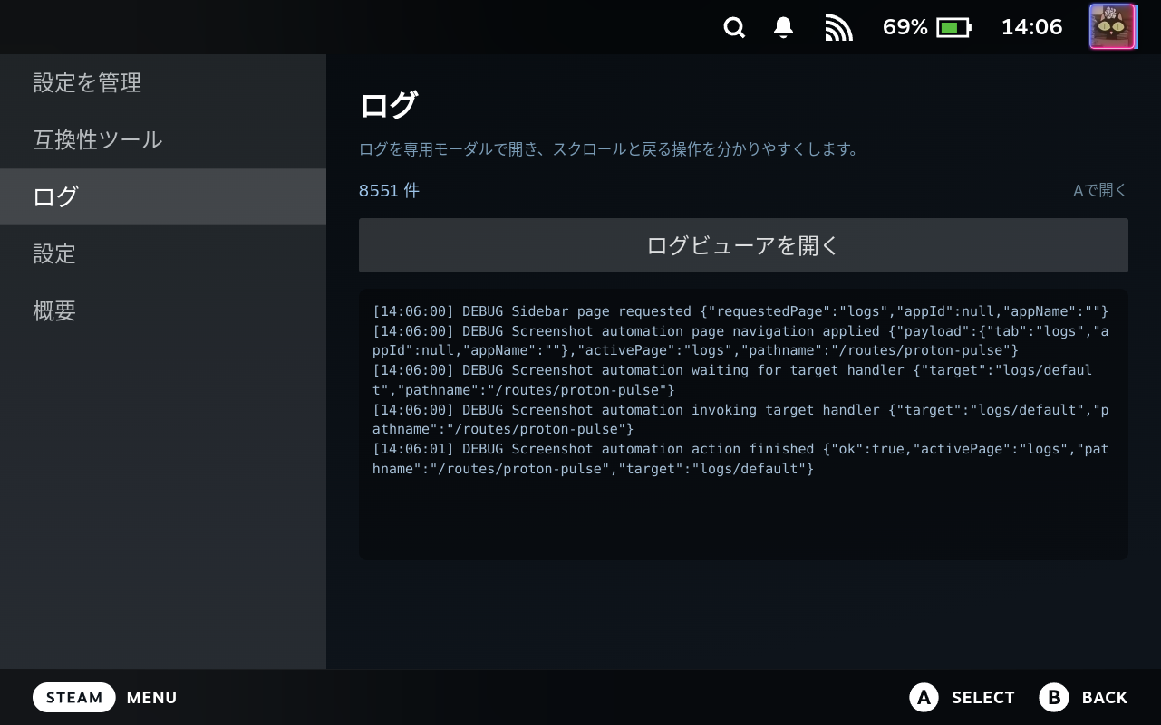
Task: Open the search magnifier icon
Action: (734, 27)
